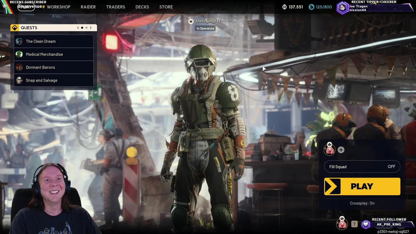Image resolution: width=416 pixels, height=234 pixels.
Task: Open the Snap and Salvage quest
Action: tap(54, 80)
